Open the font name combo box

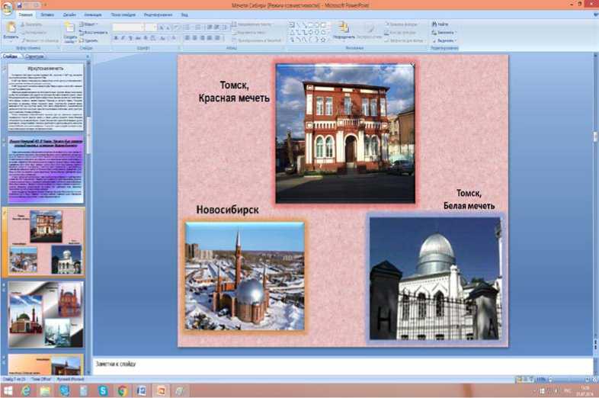pos(128,27)
